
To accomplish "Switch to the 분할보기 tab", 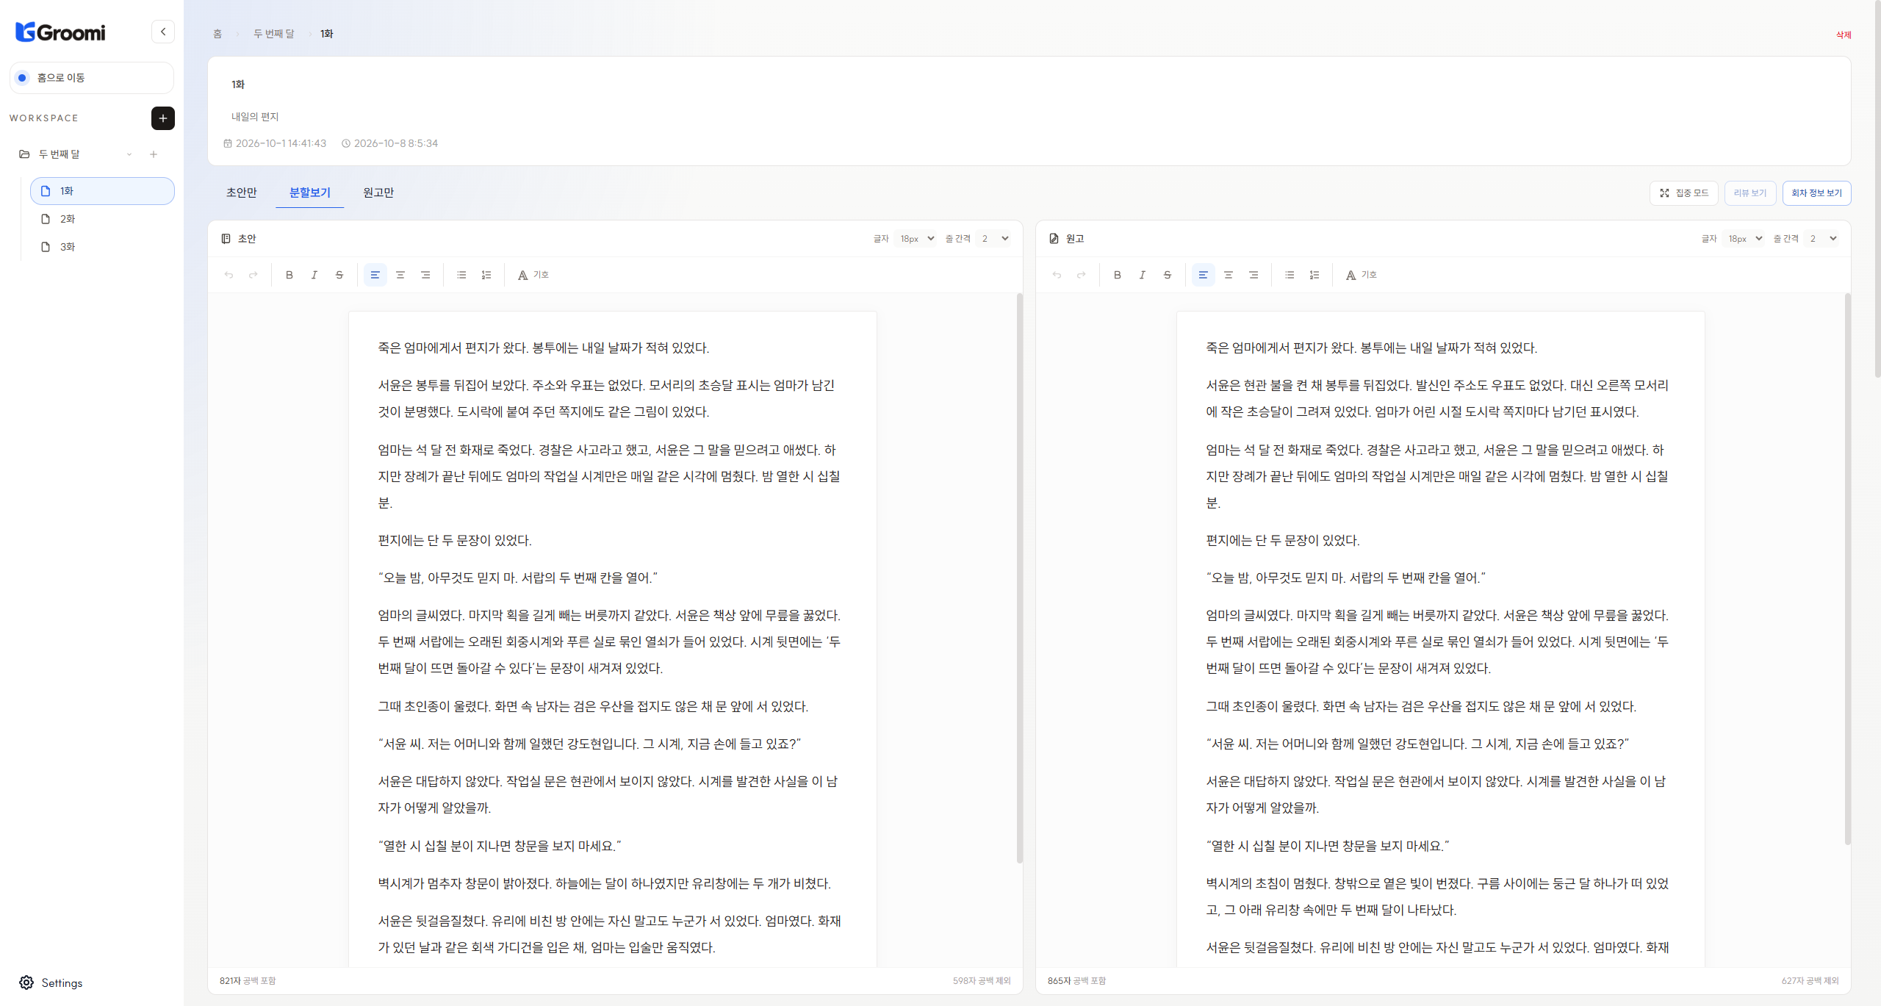I will pyautogui.click(x=310, y=193).
